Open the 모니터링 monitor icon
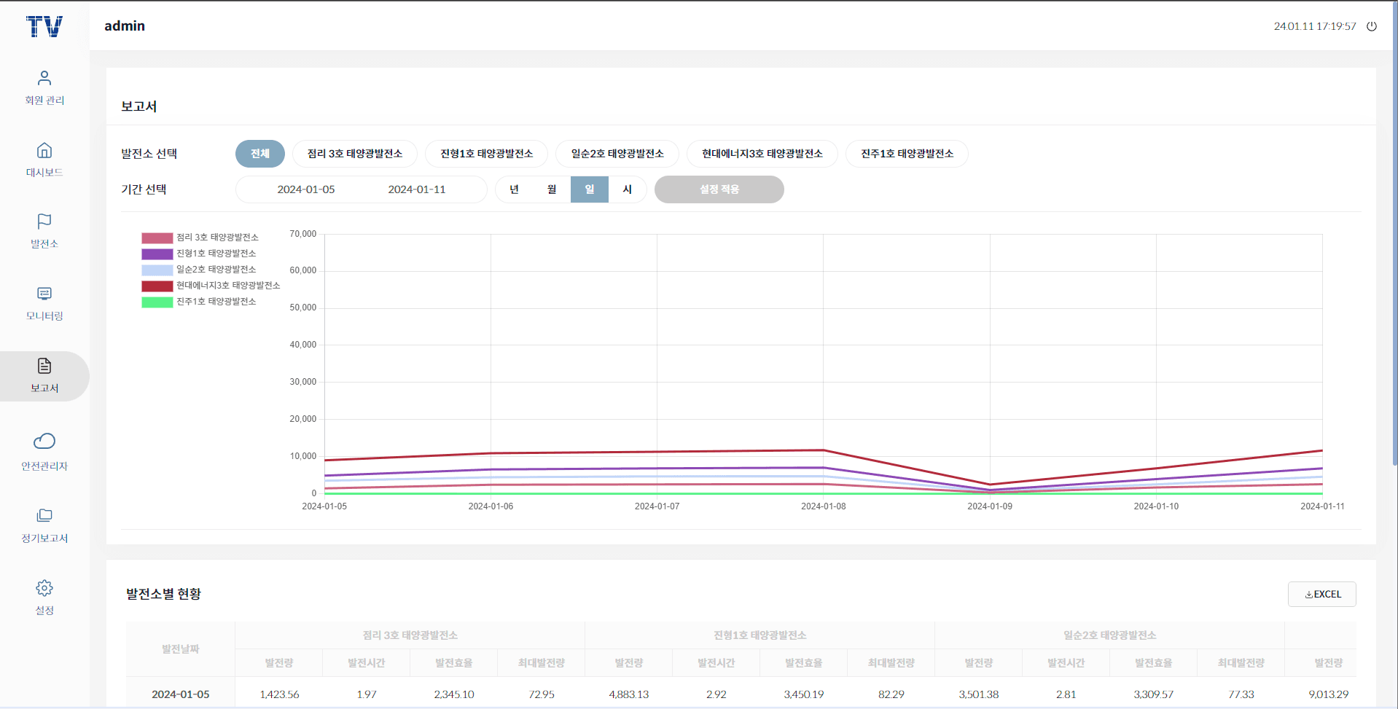The height and width of the screenshot is (709, 1398). coord(44,294)
